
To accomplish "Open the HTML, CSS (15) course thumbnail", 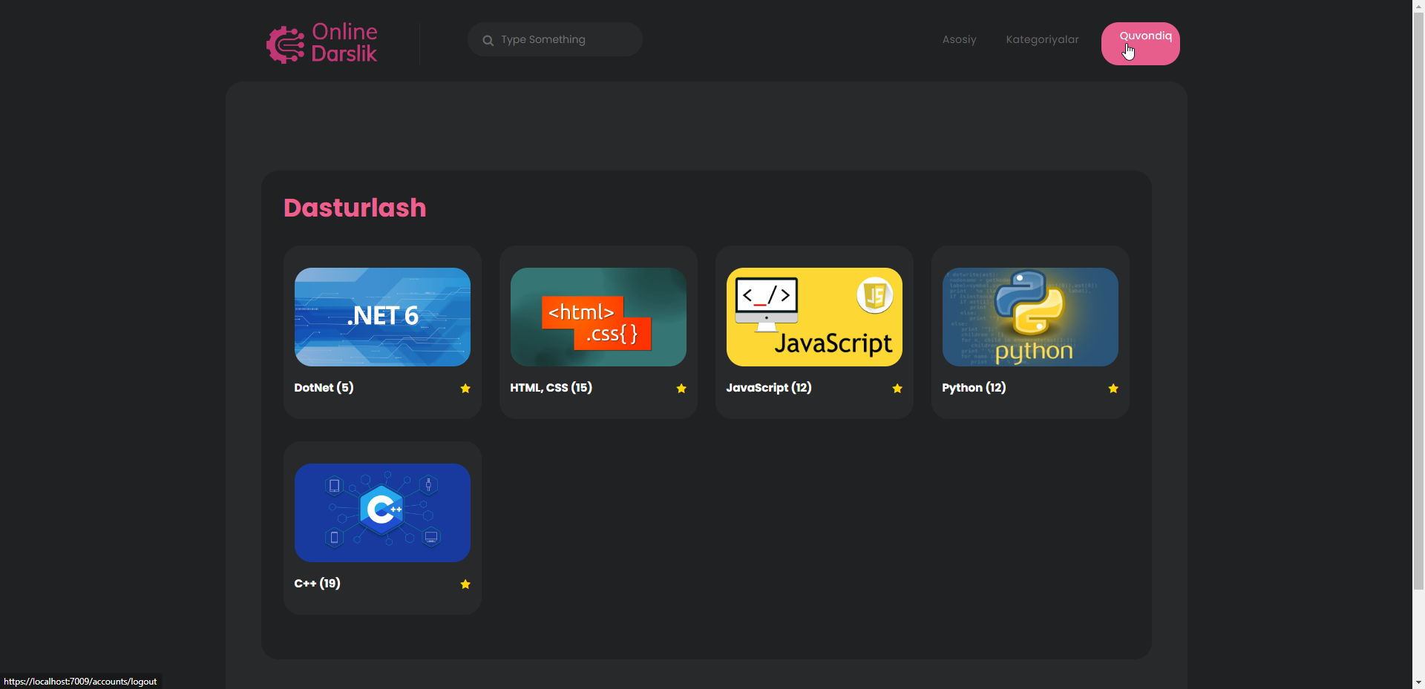I will click(x=597, y=317).
